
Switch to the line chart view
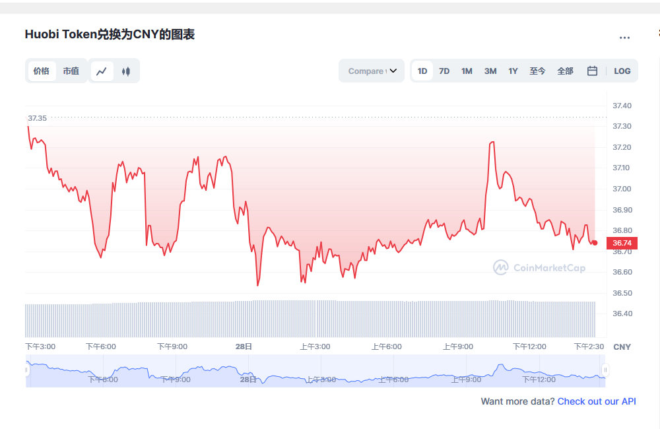coord(102,71)
